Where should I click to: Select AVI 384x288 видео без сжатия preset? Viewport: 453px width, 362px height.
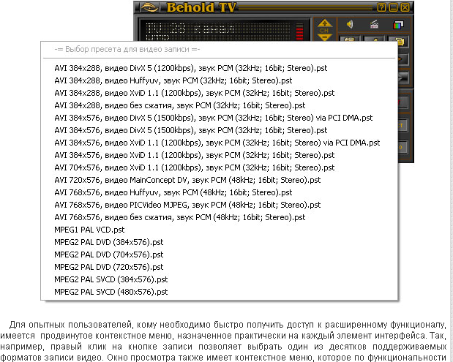coord(180,105)
